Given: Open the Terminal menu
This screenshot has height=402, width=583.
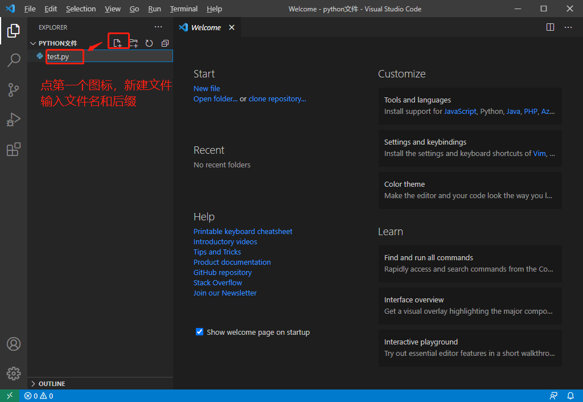Looking at the screenshot, I should pyautogui.click(x=184, y=9).
